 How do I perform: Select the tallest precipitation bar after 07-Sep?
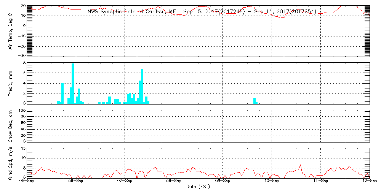tap(142, 86)
